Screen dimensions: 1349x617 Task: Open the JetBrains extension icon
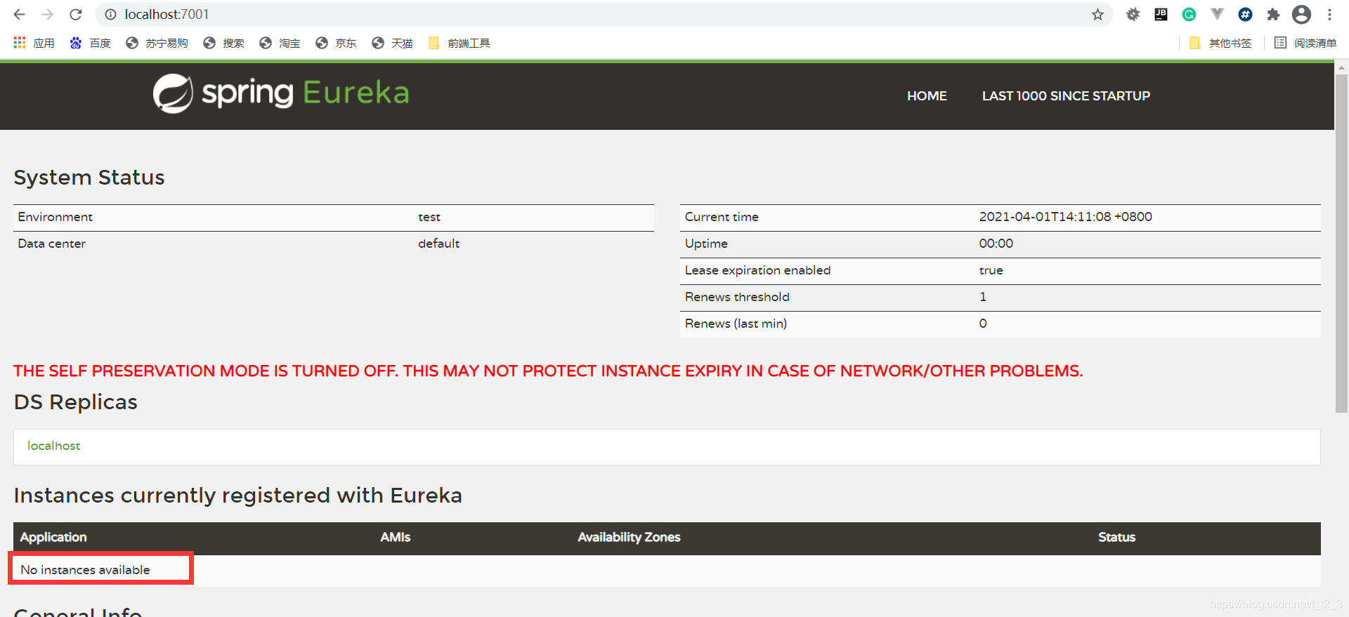click(1161, 14)
